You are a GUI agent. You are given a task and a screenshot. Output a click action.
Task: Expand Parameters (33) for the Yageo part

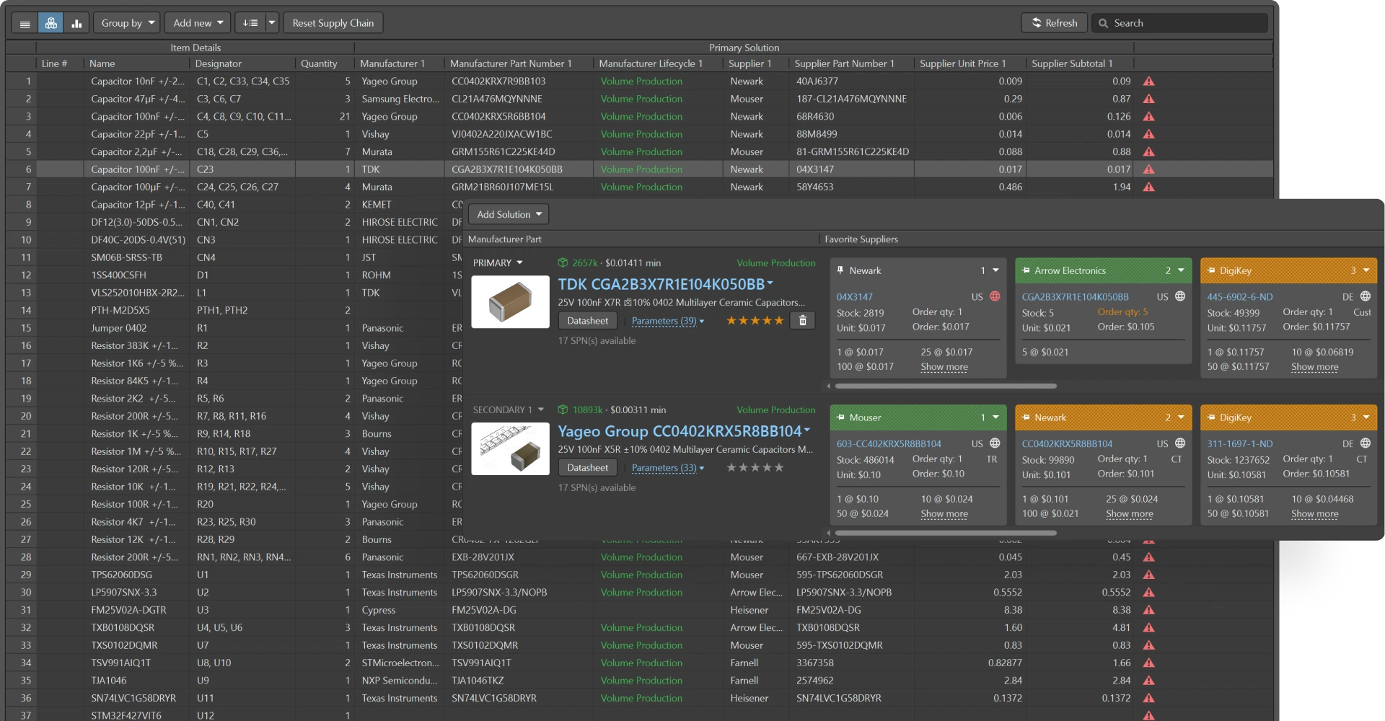coord(668,468)
